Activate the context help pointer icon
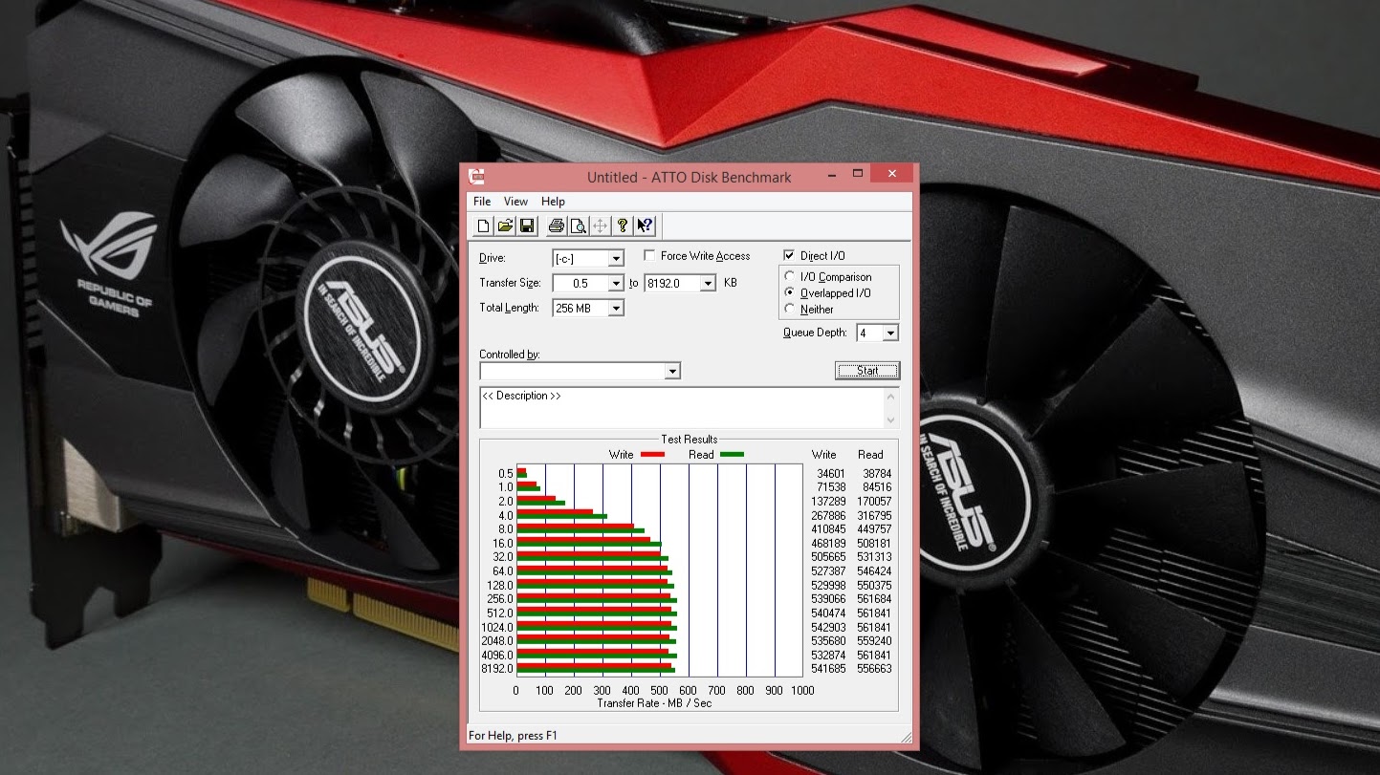1380x775 pixels. pyautogui.click(x=645, y=226)
